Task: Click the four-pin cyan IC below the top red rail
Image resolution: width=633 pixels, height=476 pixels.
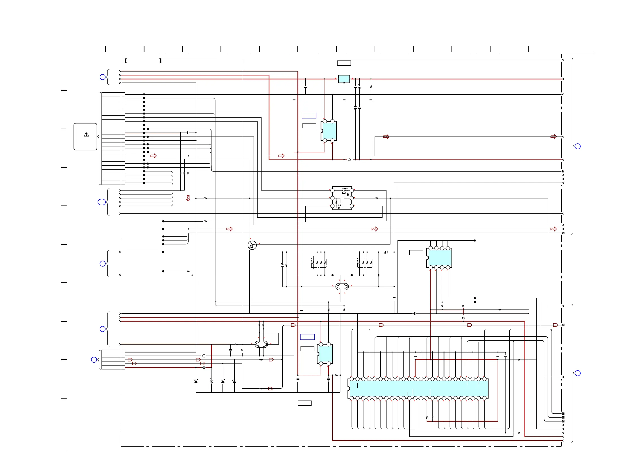Action: (x=329, y=131)
